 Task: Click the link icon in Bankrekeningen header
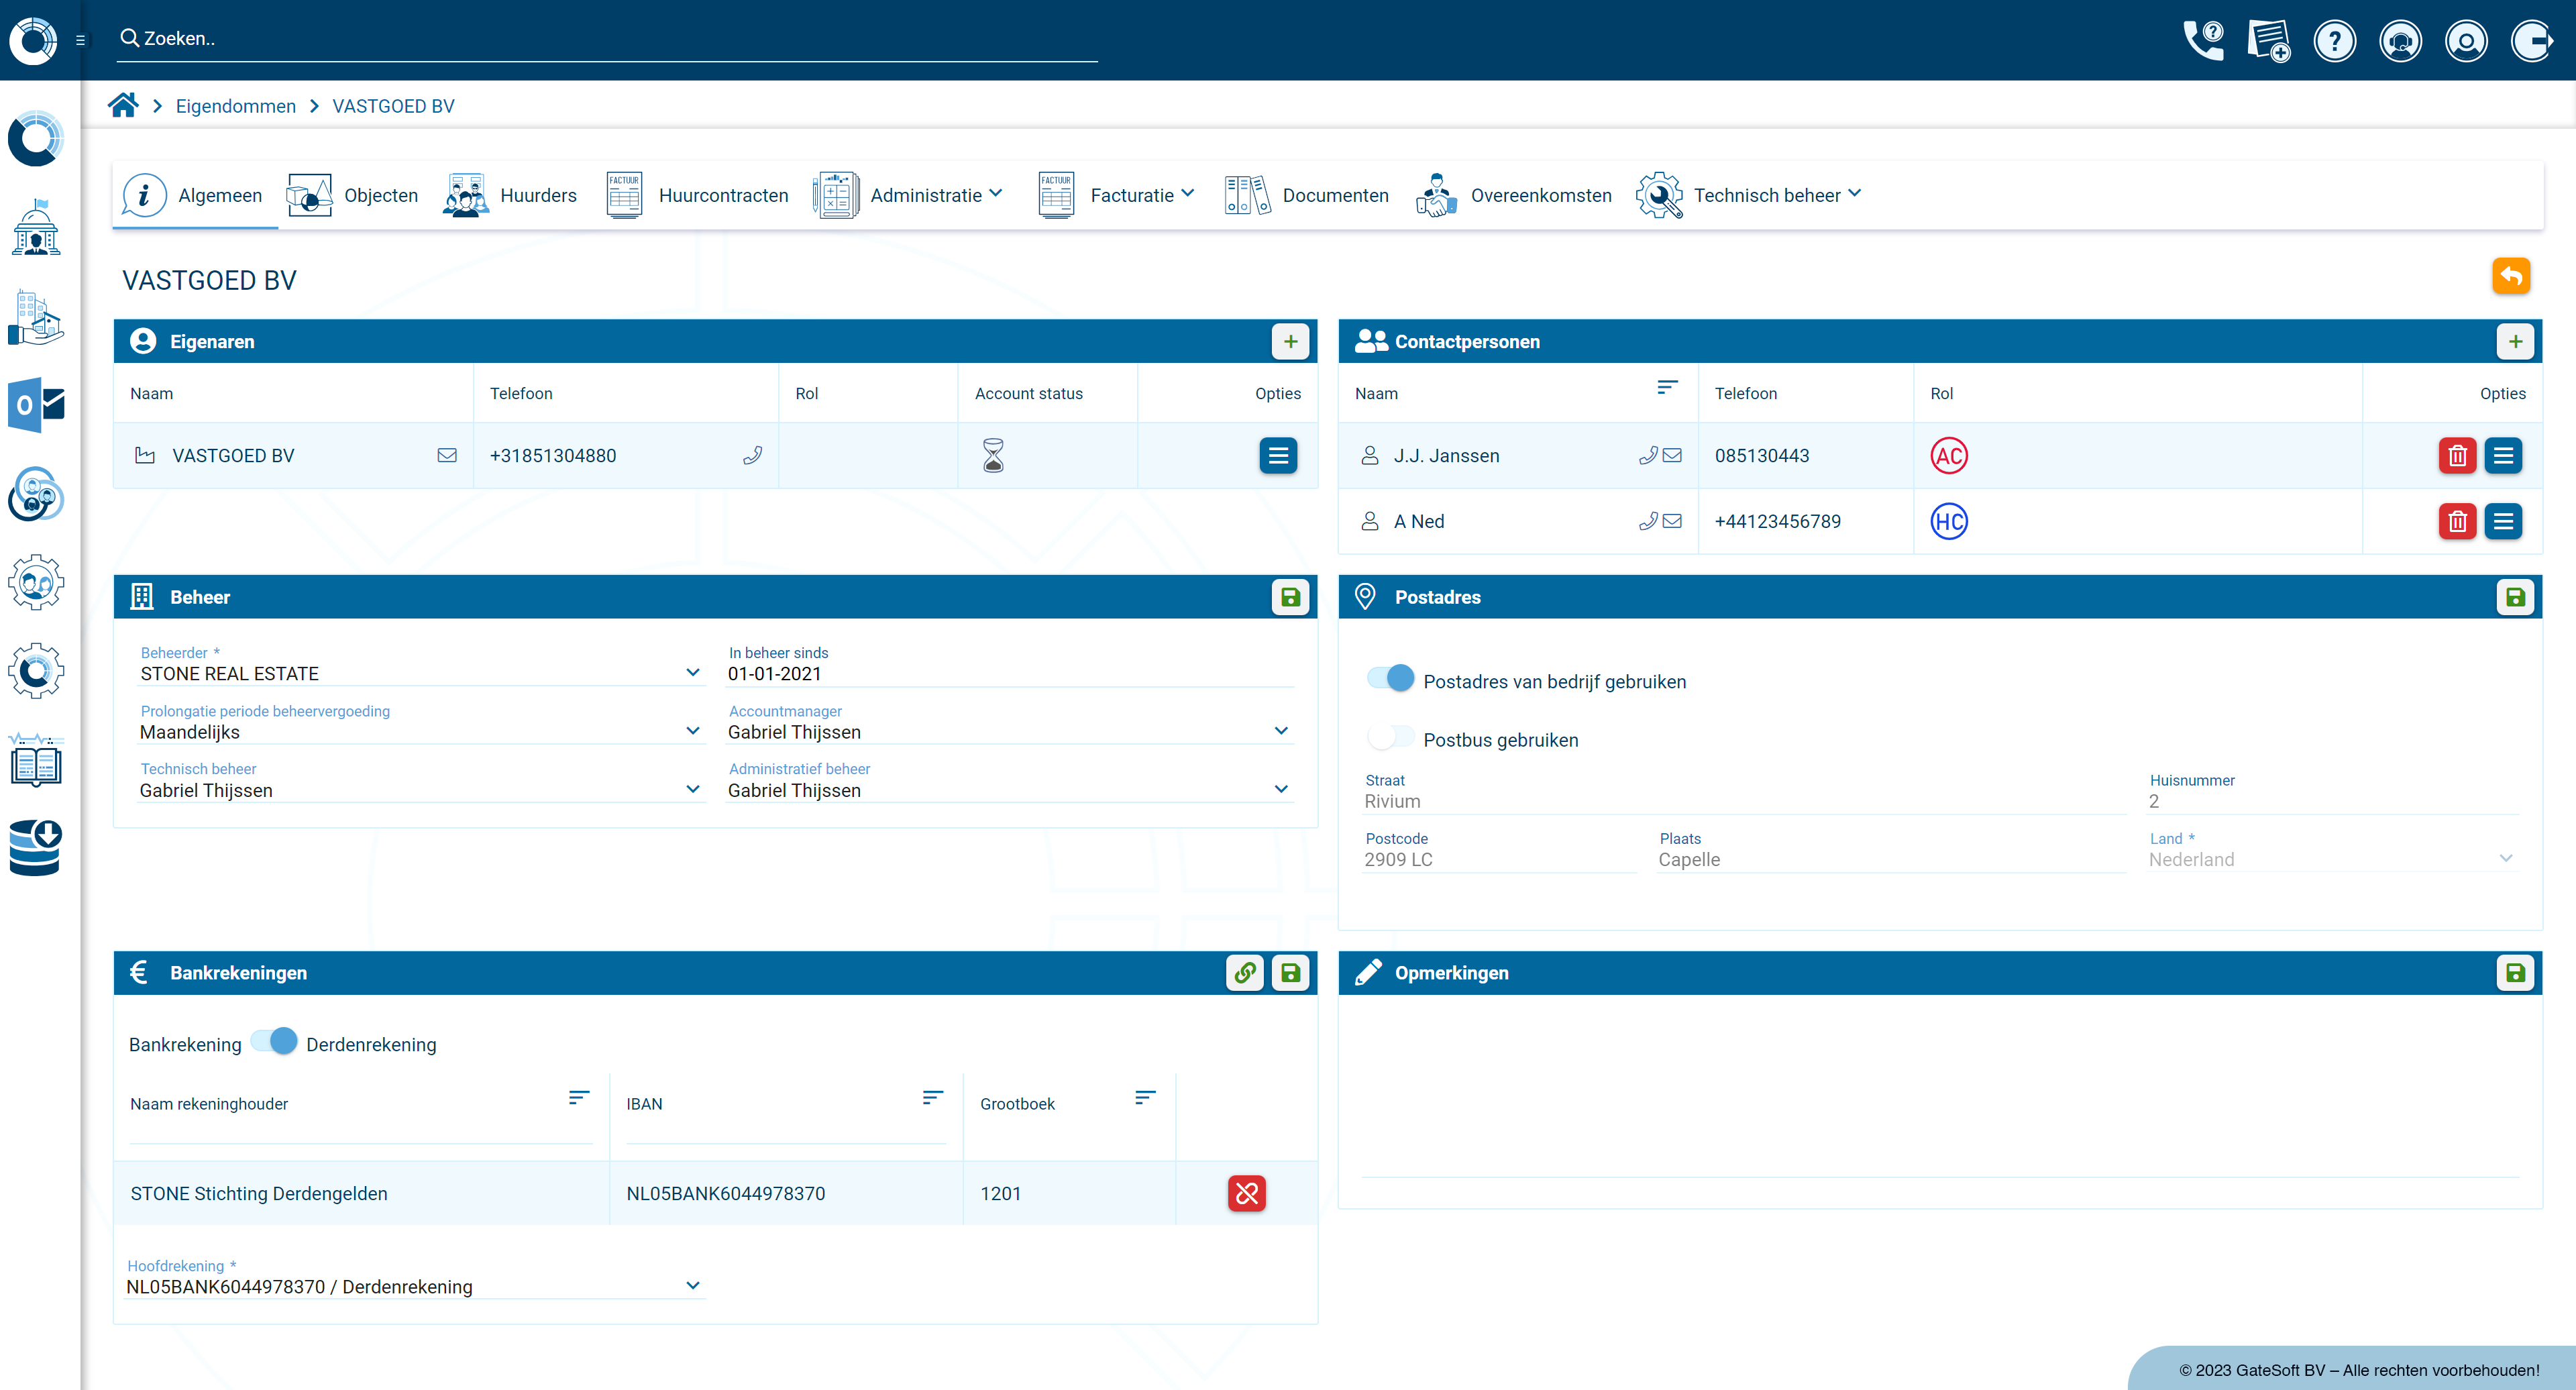tap(1244, 973)
